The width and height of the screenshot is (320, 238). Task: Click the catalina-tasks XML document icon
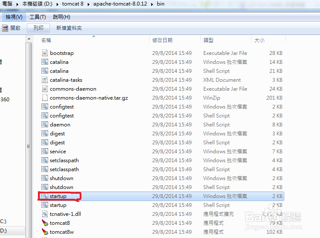point(45,80)
